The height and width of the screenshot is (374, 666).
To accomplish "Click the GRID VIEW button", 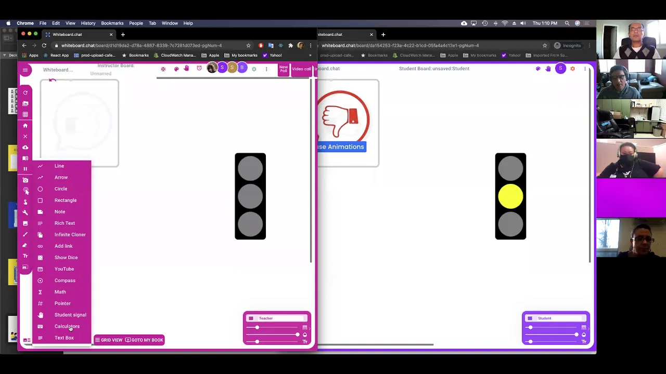I will click(109, 340).
